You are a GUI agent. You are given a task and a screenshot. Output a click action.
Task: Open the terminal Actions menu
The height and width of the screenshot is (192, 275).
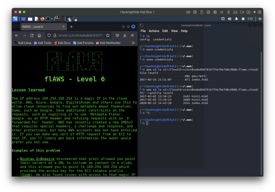click(x=154, y=31)
